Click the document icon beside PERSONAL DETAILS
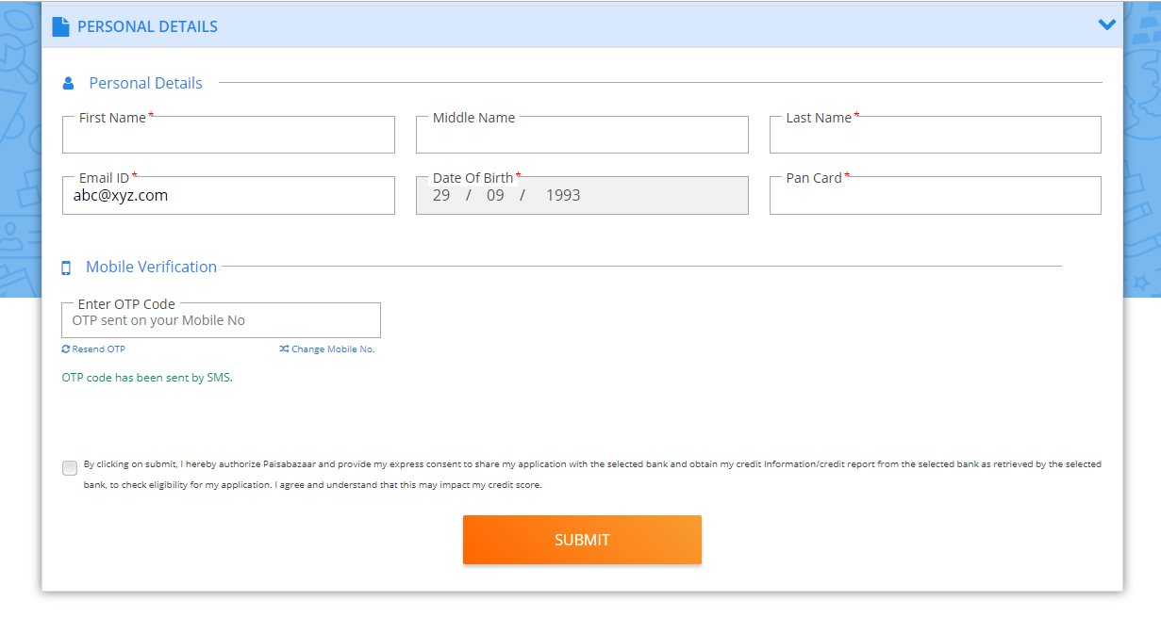Viewport: 1161px width, 617px height. click(60, 26)
